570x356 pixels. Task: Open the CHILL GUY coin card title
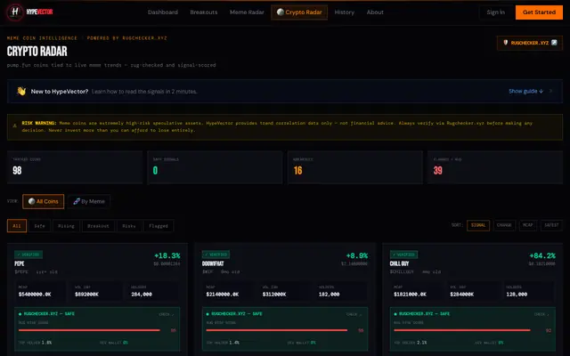click(399, 263)
